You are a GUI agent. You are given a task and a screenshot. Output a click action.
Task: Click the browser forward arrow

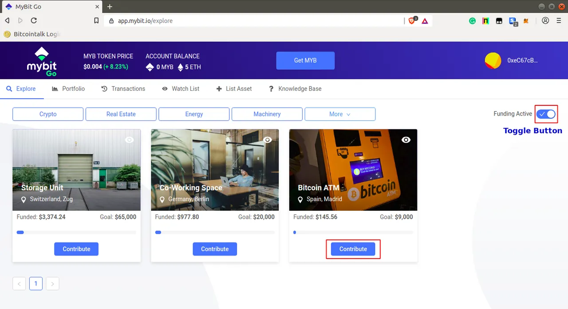pyautogui.click(x=20, y=20)
